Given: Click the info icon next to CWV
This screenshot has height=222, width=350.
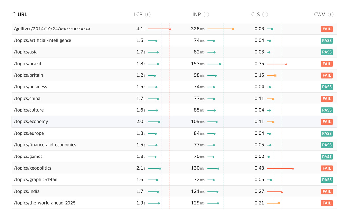Looking at the screenshot, I should coord(331,14).
